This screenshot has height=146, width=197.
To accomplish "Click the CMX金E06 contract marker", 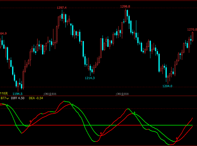I will [x=50, y=94].
